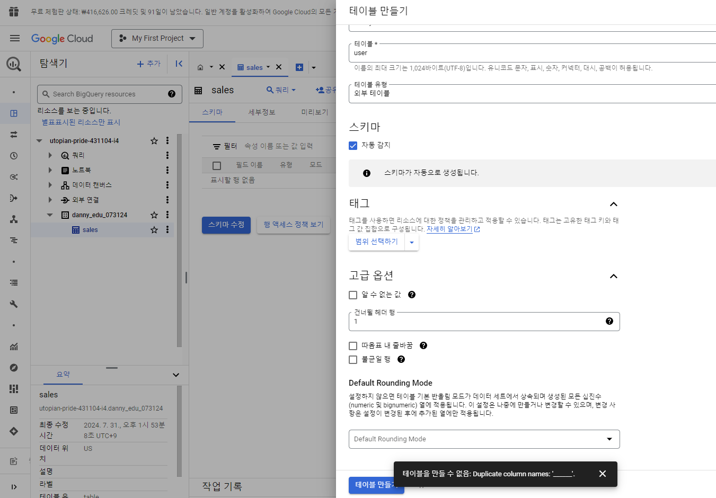Collapse the danny_edu_073124 dataset node
This screenshot has width=716, height=498.
pos(50,215)
